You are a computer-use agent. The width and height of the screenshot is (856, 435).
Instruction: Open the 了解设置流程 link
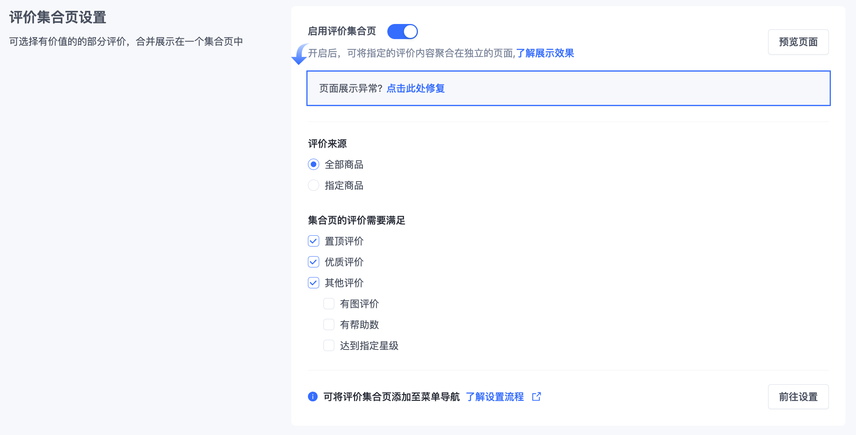tap(495, 397)
